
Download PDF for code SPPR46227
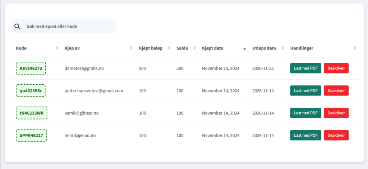(x=305, y=135)
